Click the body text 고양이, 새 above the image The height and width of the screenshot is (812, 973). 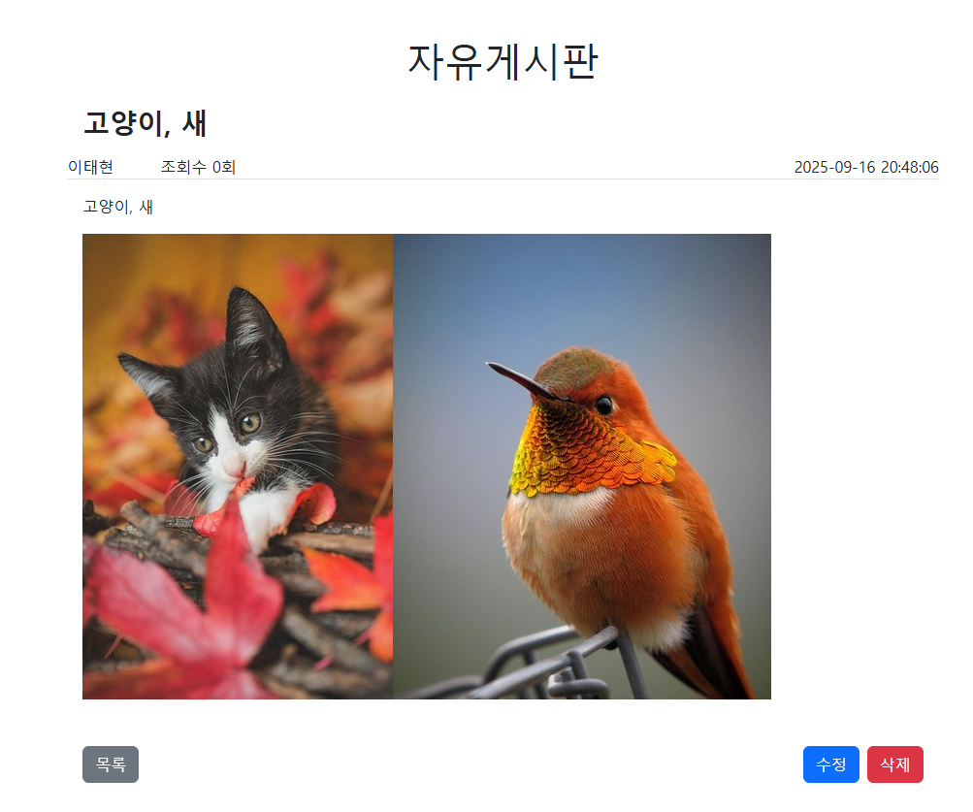coord(118,207)
